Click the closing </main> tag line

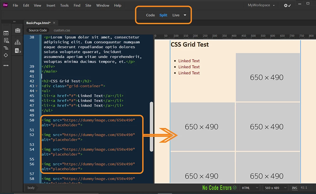pos(49,71)
